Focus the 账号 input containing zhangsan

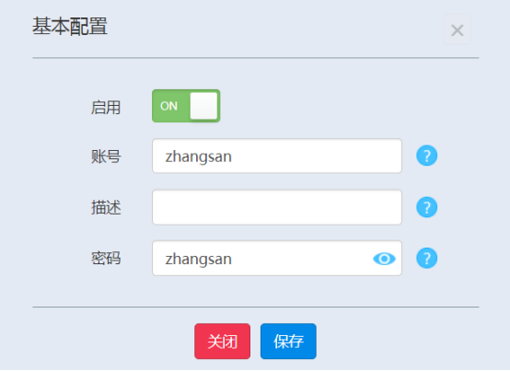(277, 156)
